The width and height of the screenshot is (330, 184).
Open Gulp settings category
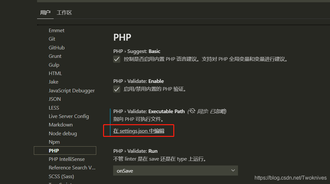click(x=54, y=65)
